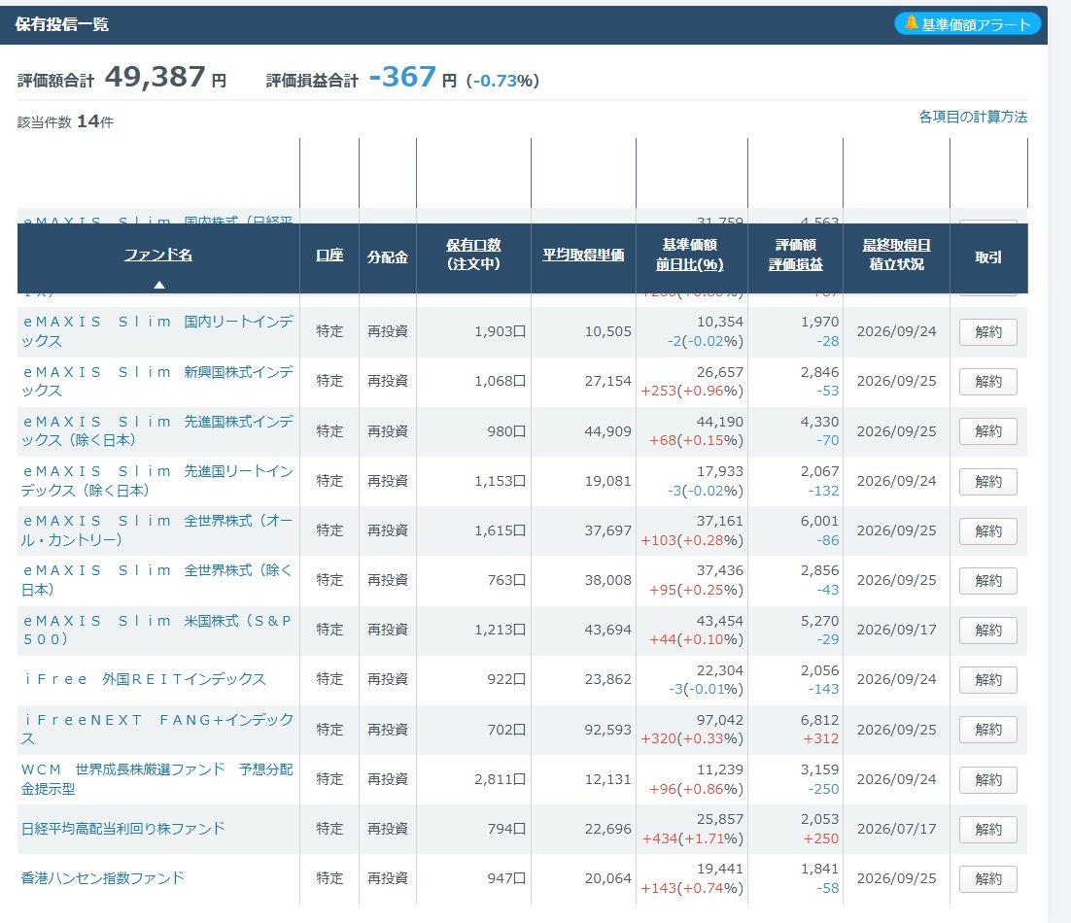Sort by ファンド名 column header
The height and width of the screenshot is (923, 1071).
coord(157,255)
